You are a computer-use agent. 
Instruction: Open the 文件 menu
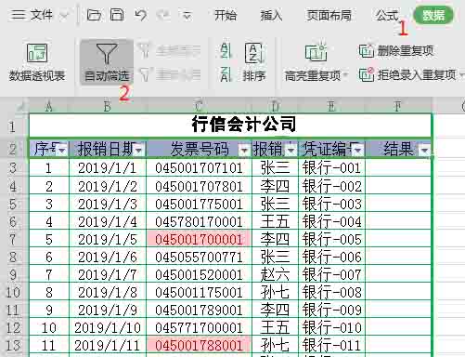click(32, 15)
